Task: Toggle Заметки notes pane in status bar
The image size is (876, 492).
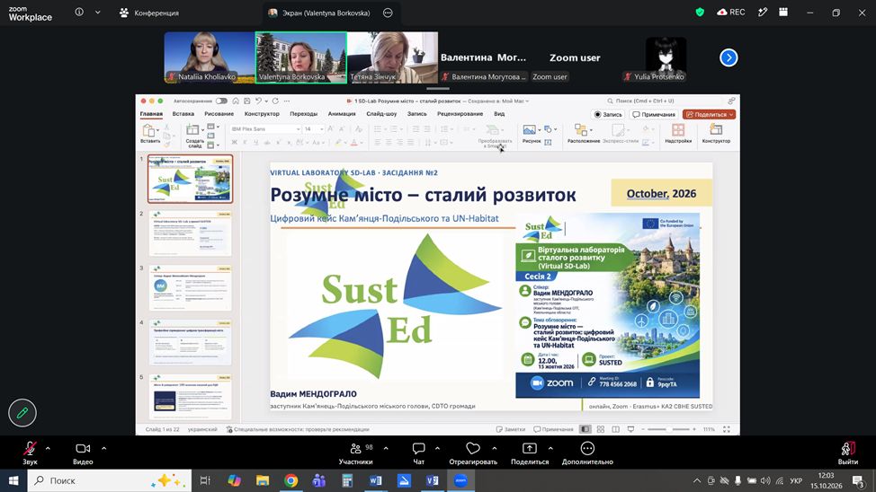Action: [x=511, y=429]
